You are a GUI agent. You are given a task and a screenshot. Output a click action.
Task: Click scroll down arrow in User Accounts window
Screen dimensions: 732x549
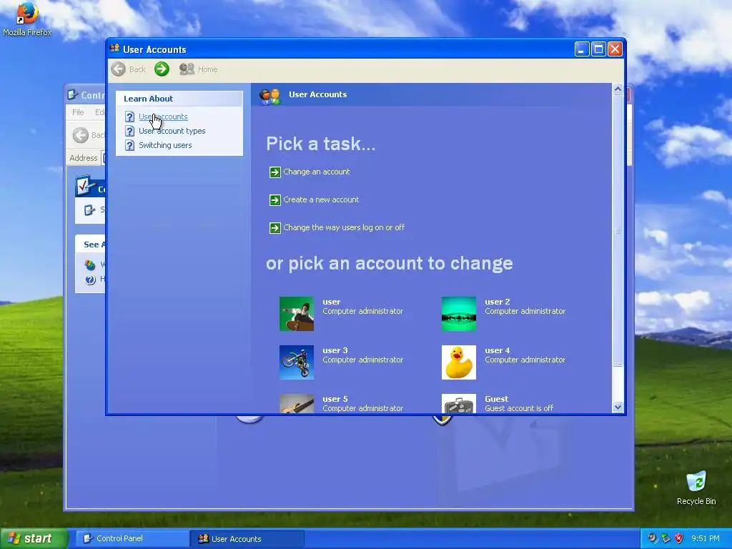point(618,407)
